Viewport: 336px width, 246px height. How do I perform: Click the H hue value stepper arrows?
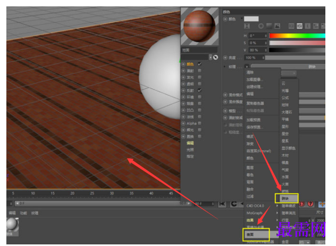[266, 36]
